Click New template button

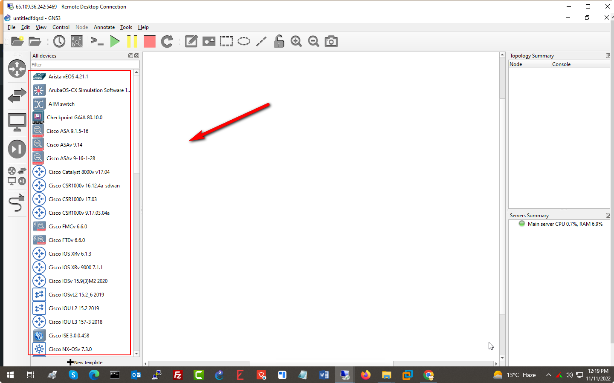pos(85,363)
